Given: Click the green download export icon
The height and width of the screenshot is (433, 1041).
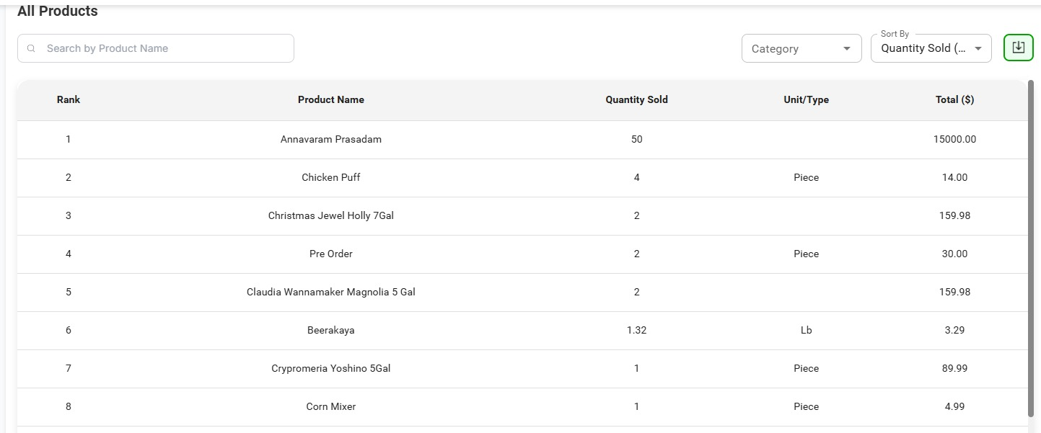Looking at the screenshot, I should [1018, 48].
